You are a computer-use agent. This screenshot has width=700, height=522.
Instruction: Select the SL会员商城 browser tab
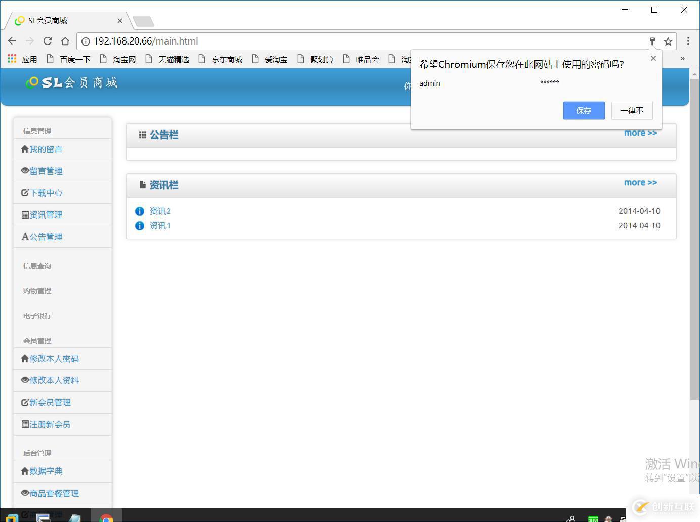[x=47, y=20]
